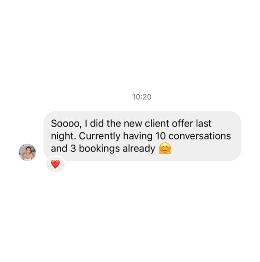Click the word "already" in the message
This screenshot has height=262, width=260.
point(139,149)
